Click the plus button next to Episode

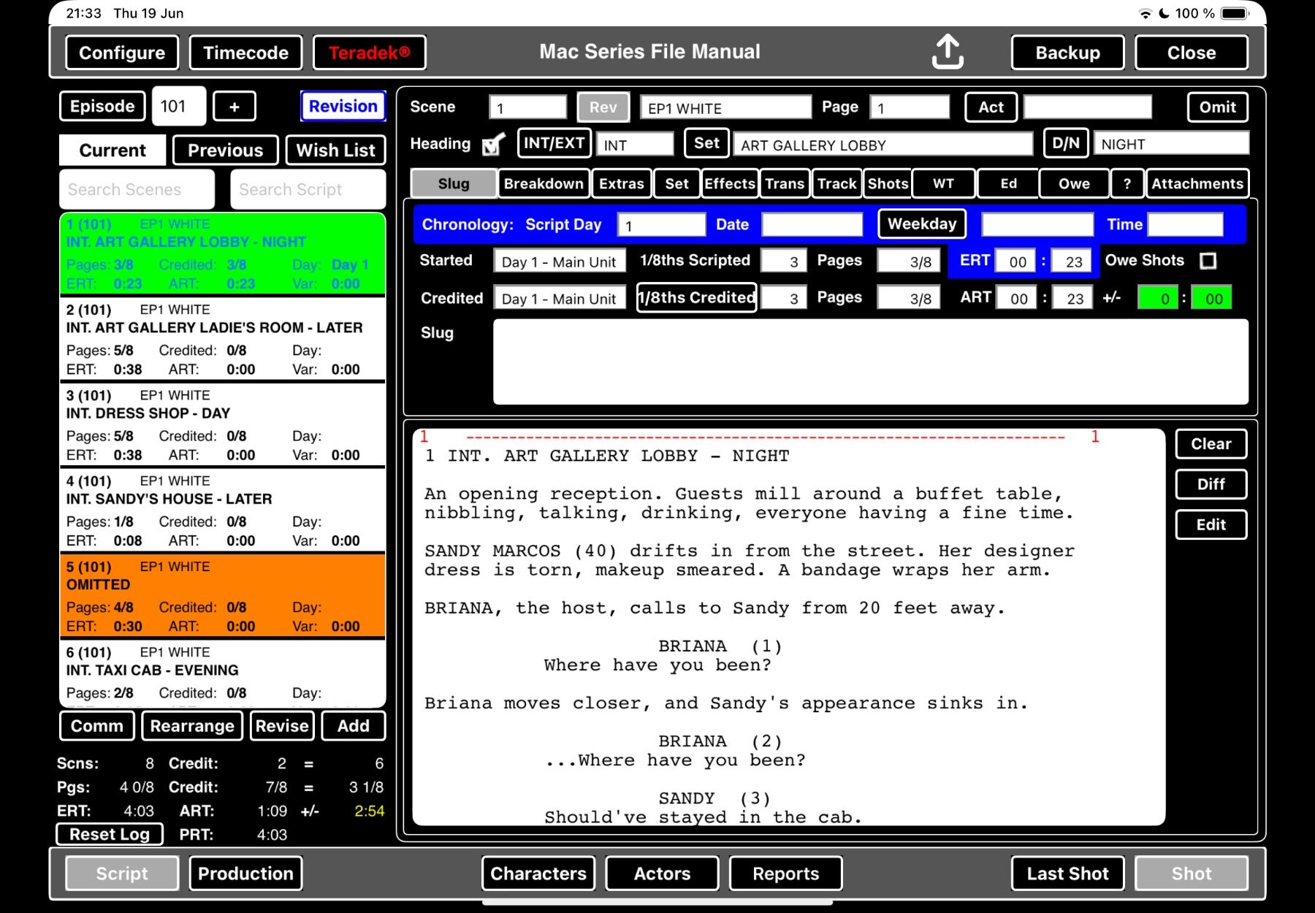pyautogui.click(x=234, y=107)
